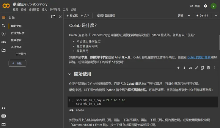Collapse the header with chevron up
This screenshot has width=220, height=128.
[216, 15]
